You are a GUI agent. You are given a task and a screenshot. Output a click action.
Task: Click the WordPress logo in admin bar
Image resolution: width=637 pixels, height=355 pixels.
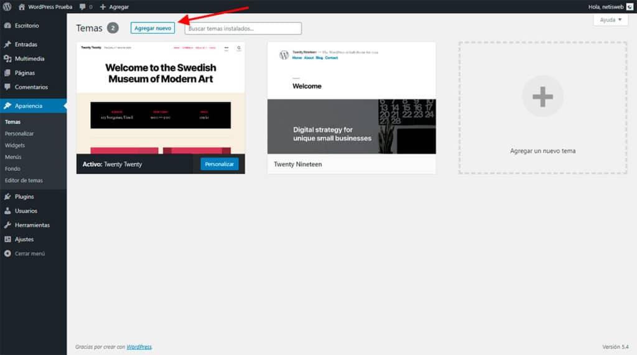[7, 6]
